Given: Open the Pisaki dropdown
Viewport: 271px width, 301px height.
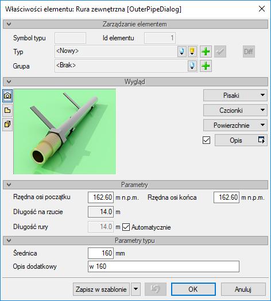Looking at the screenshot, I should click(235, 95).
